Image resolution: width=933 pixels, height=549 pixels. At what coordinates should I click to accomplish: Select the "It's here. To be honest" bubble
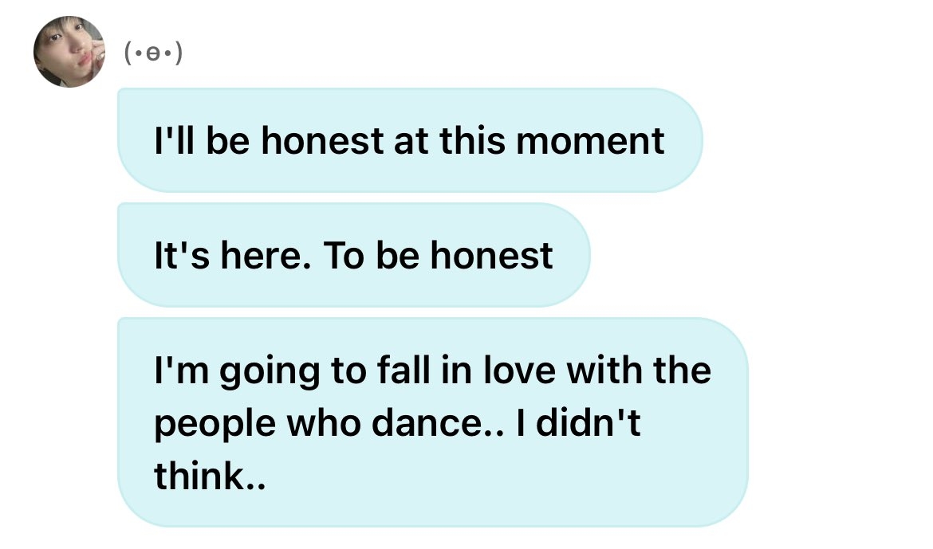pos(353,255)
